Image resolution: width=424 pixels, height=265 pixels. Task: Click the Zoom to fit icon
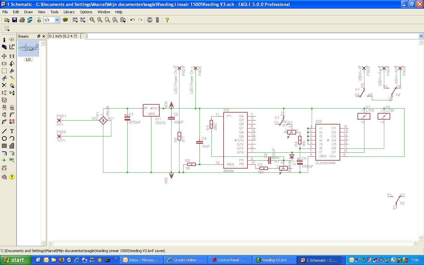(92, 20)
